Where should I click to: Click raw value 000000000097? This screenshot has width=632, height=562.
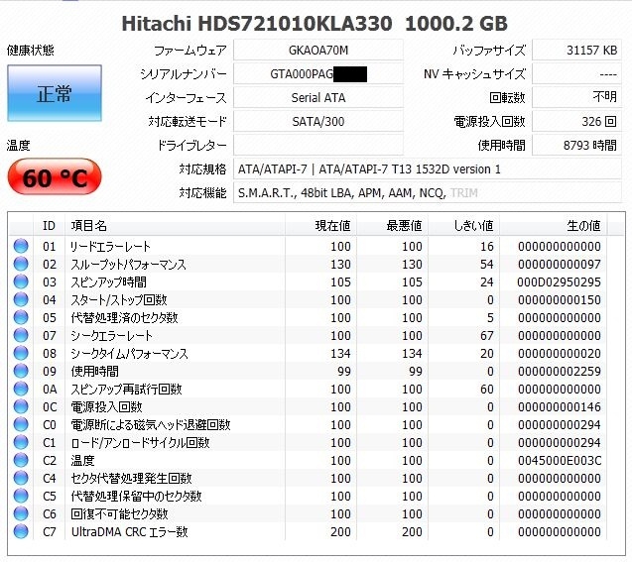[560, 265]
